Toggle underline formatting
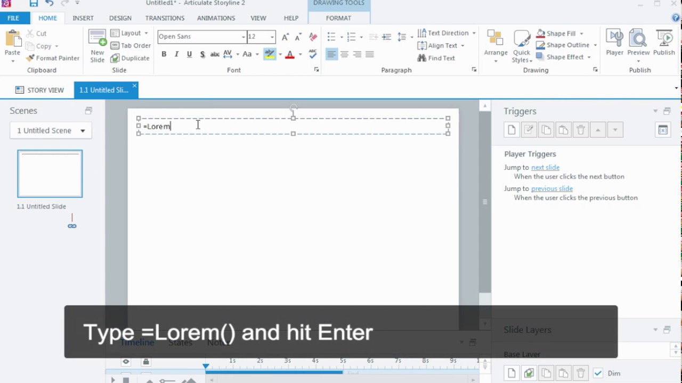This screenshot has height=383, width=682. 189,54
